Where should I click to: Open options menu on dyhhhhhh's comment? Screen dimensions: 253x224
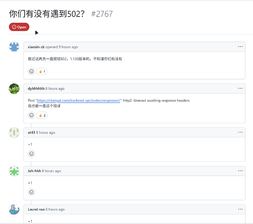click(240, 88)
